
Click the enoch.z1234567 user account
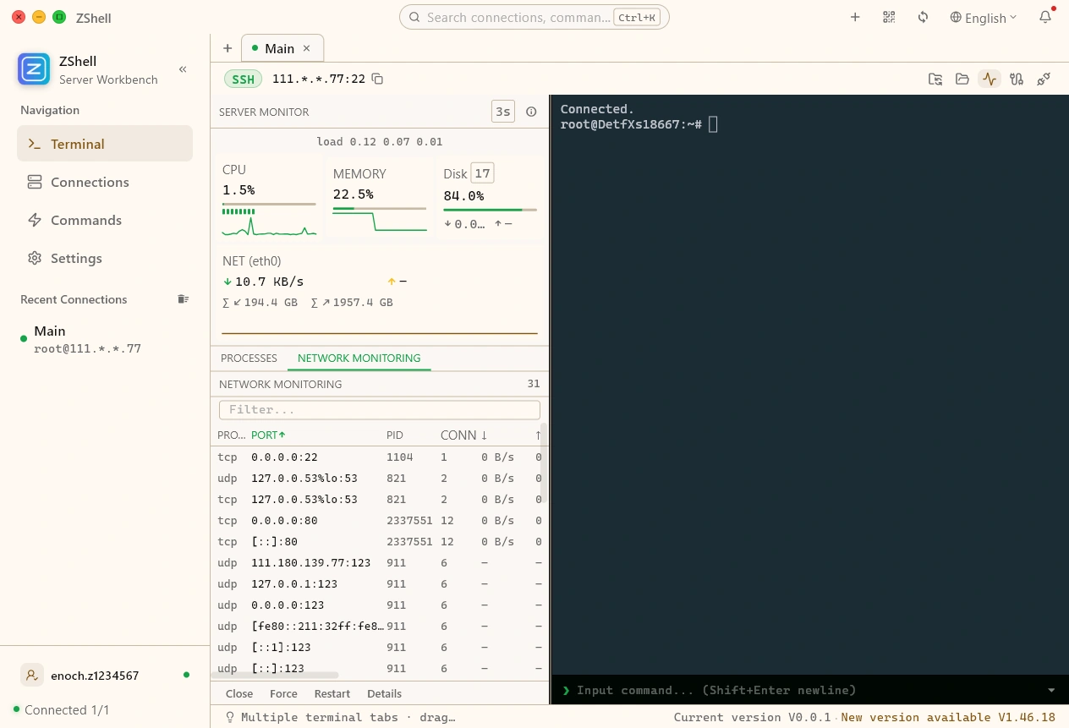coord(105,676)
